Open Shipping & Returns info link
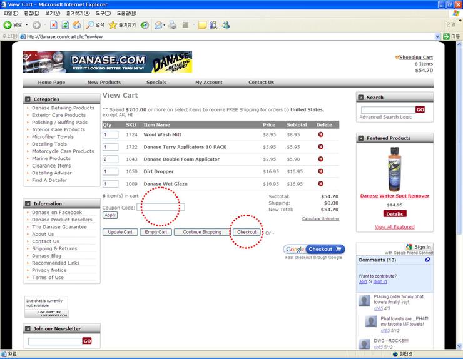Image resolution: width=463 pixels, height=359 pixels. tap(54, 248)
